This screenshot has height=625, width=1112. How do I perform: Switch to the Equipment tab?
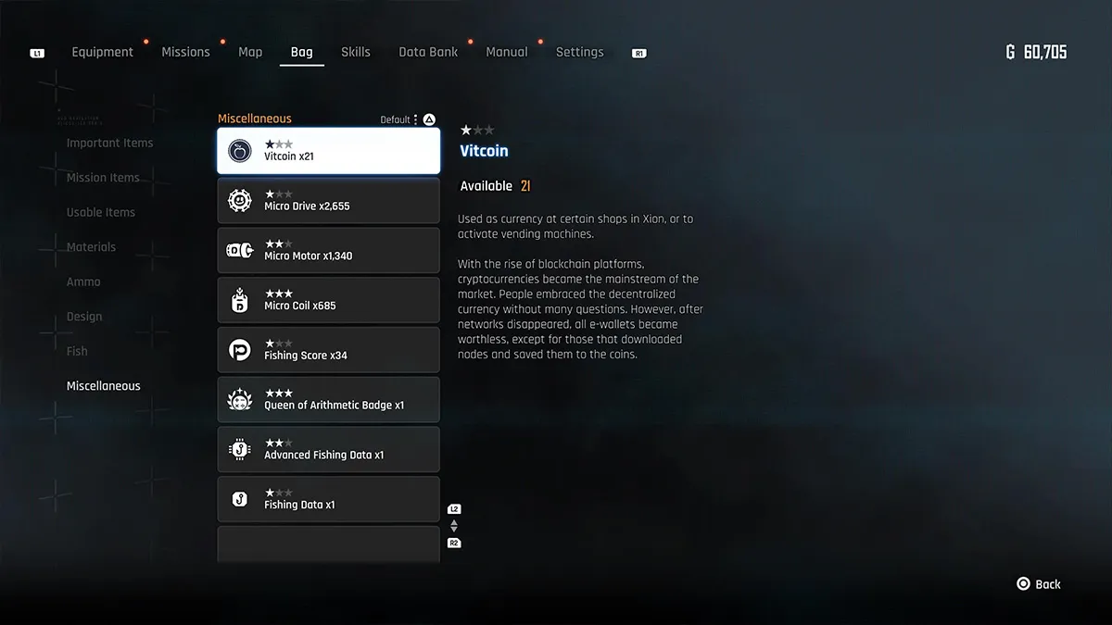click(102, 52)
